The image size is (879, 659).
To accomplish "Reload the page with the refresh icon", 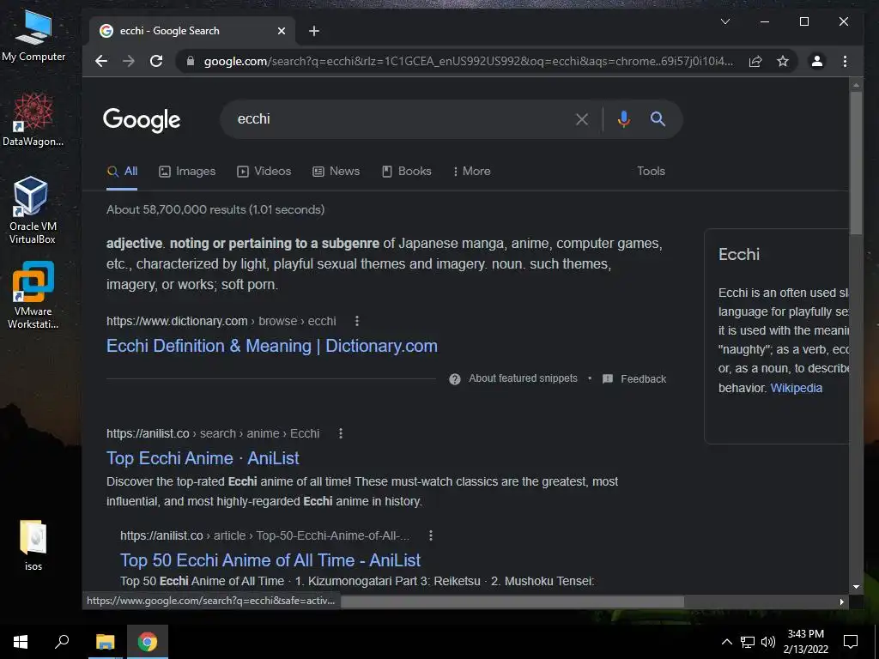I will click(x=156, y=61).
